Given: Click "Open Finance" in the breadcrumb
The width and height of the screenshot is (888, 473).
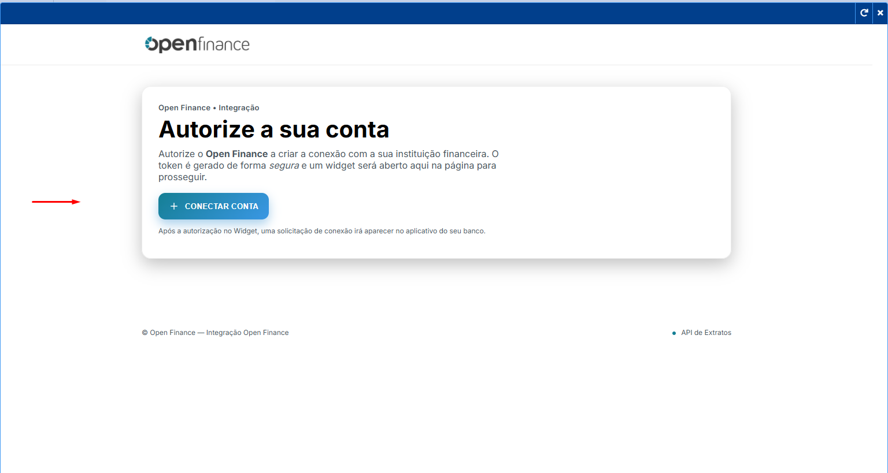Looking at the screenshot, I should (x=184, y=108).
